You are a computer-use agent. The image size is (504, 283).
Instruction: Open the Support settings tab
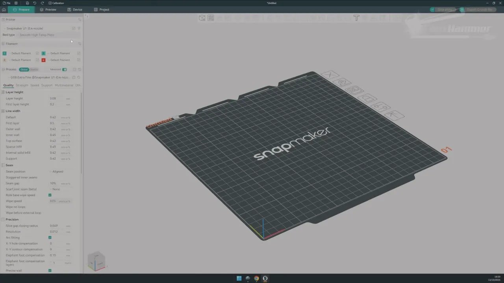pos(47,85)
